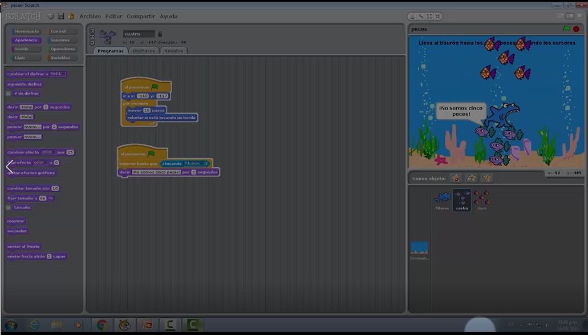Click the globe language icon
Image resolution: width=588 pixels, height=335 pixels.
click(51, 16)
